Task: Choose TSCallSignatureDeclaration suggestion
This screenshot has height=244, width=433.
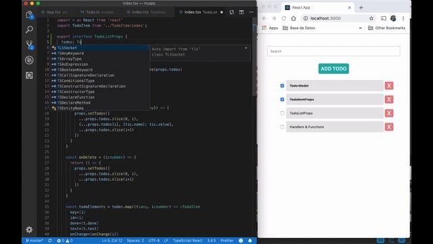Action: [100, 75]
